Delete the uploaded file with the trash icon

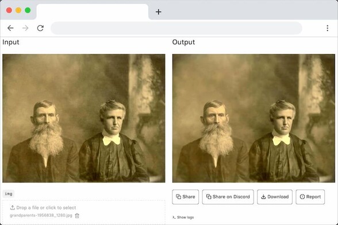pos(77,215)
